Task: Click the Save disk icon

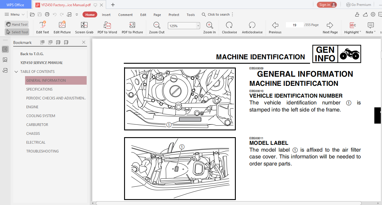Action: [x=40, y=14]
